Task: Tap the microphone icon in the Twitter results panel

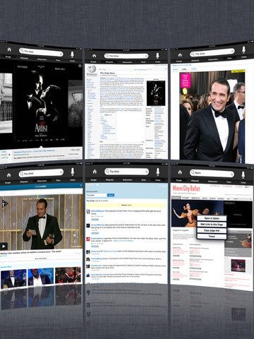Action: (x=158, y=172)
